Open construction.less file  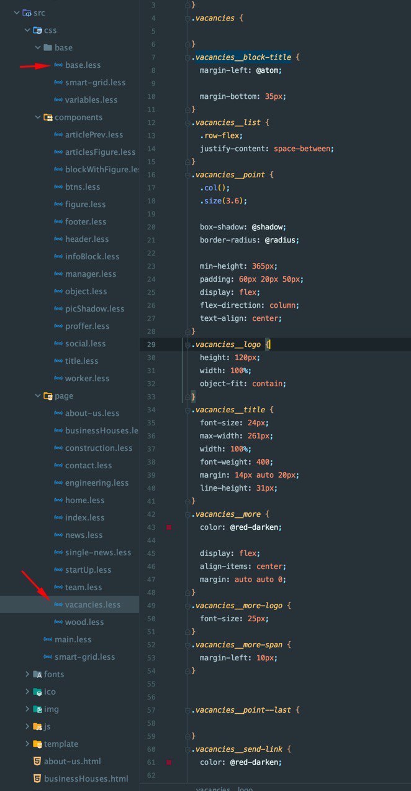pyautogui.click(x=99, y=448)
